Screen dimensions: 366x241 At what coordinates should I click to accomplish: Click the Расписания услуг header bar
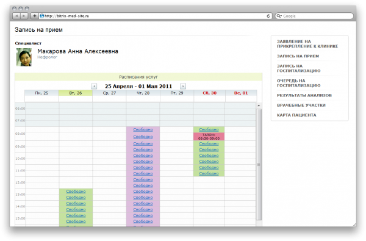(x=138, y=77)
